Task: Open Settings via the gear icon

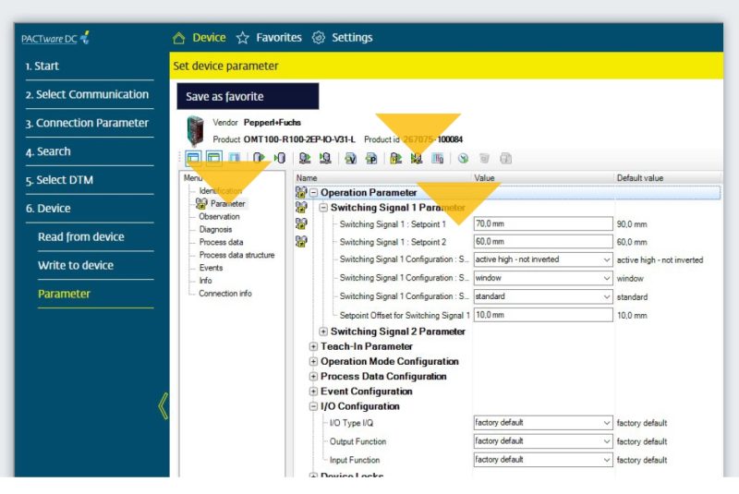Action: [319, 38]
